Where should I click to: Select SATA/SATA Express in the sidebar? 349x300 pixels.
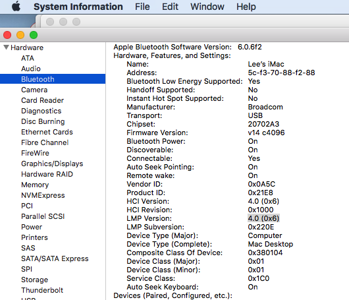55,258
